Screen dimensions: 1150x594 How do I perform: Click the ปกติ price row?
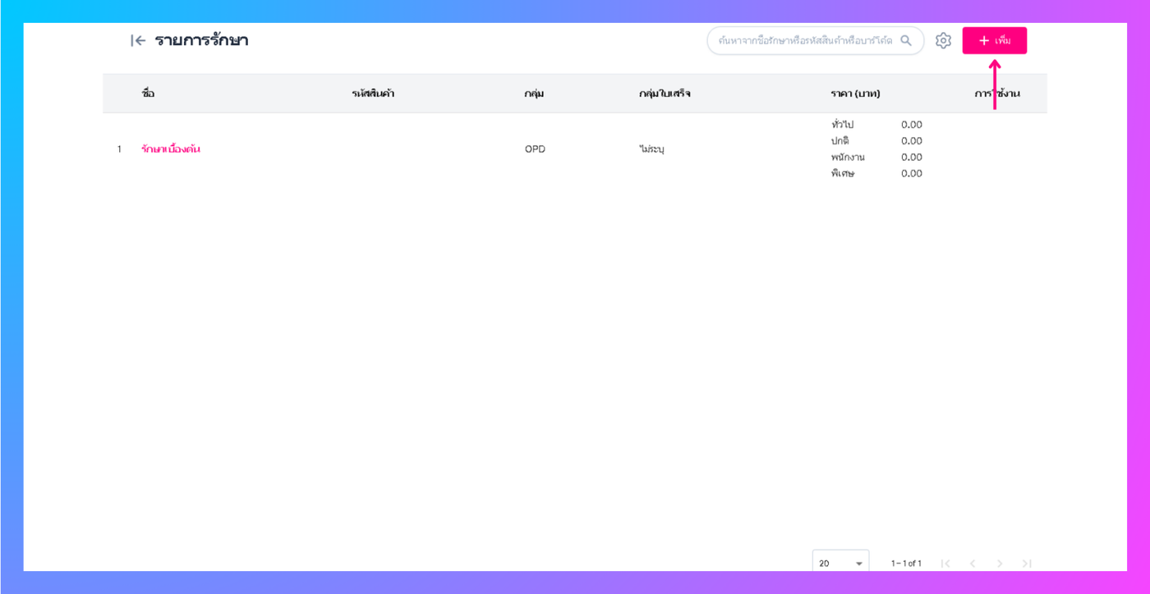click(876, 141)
